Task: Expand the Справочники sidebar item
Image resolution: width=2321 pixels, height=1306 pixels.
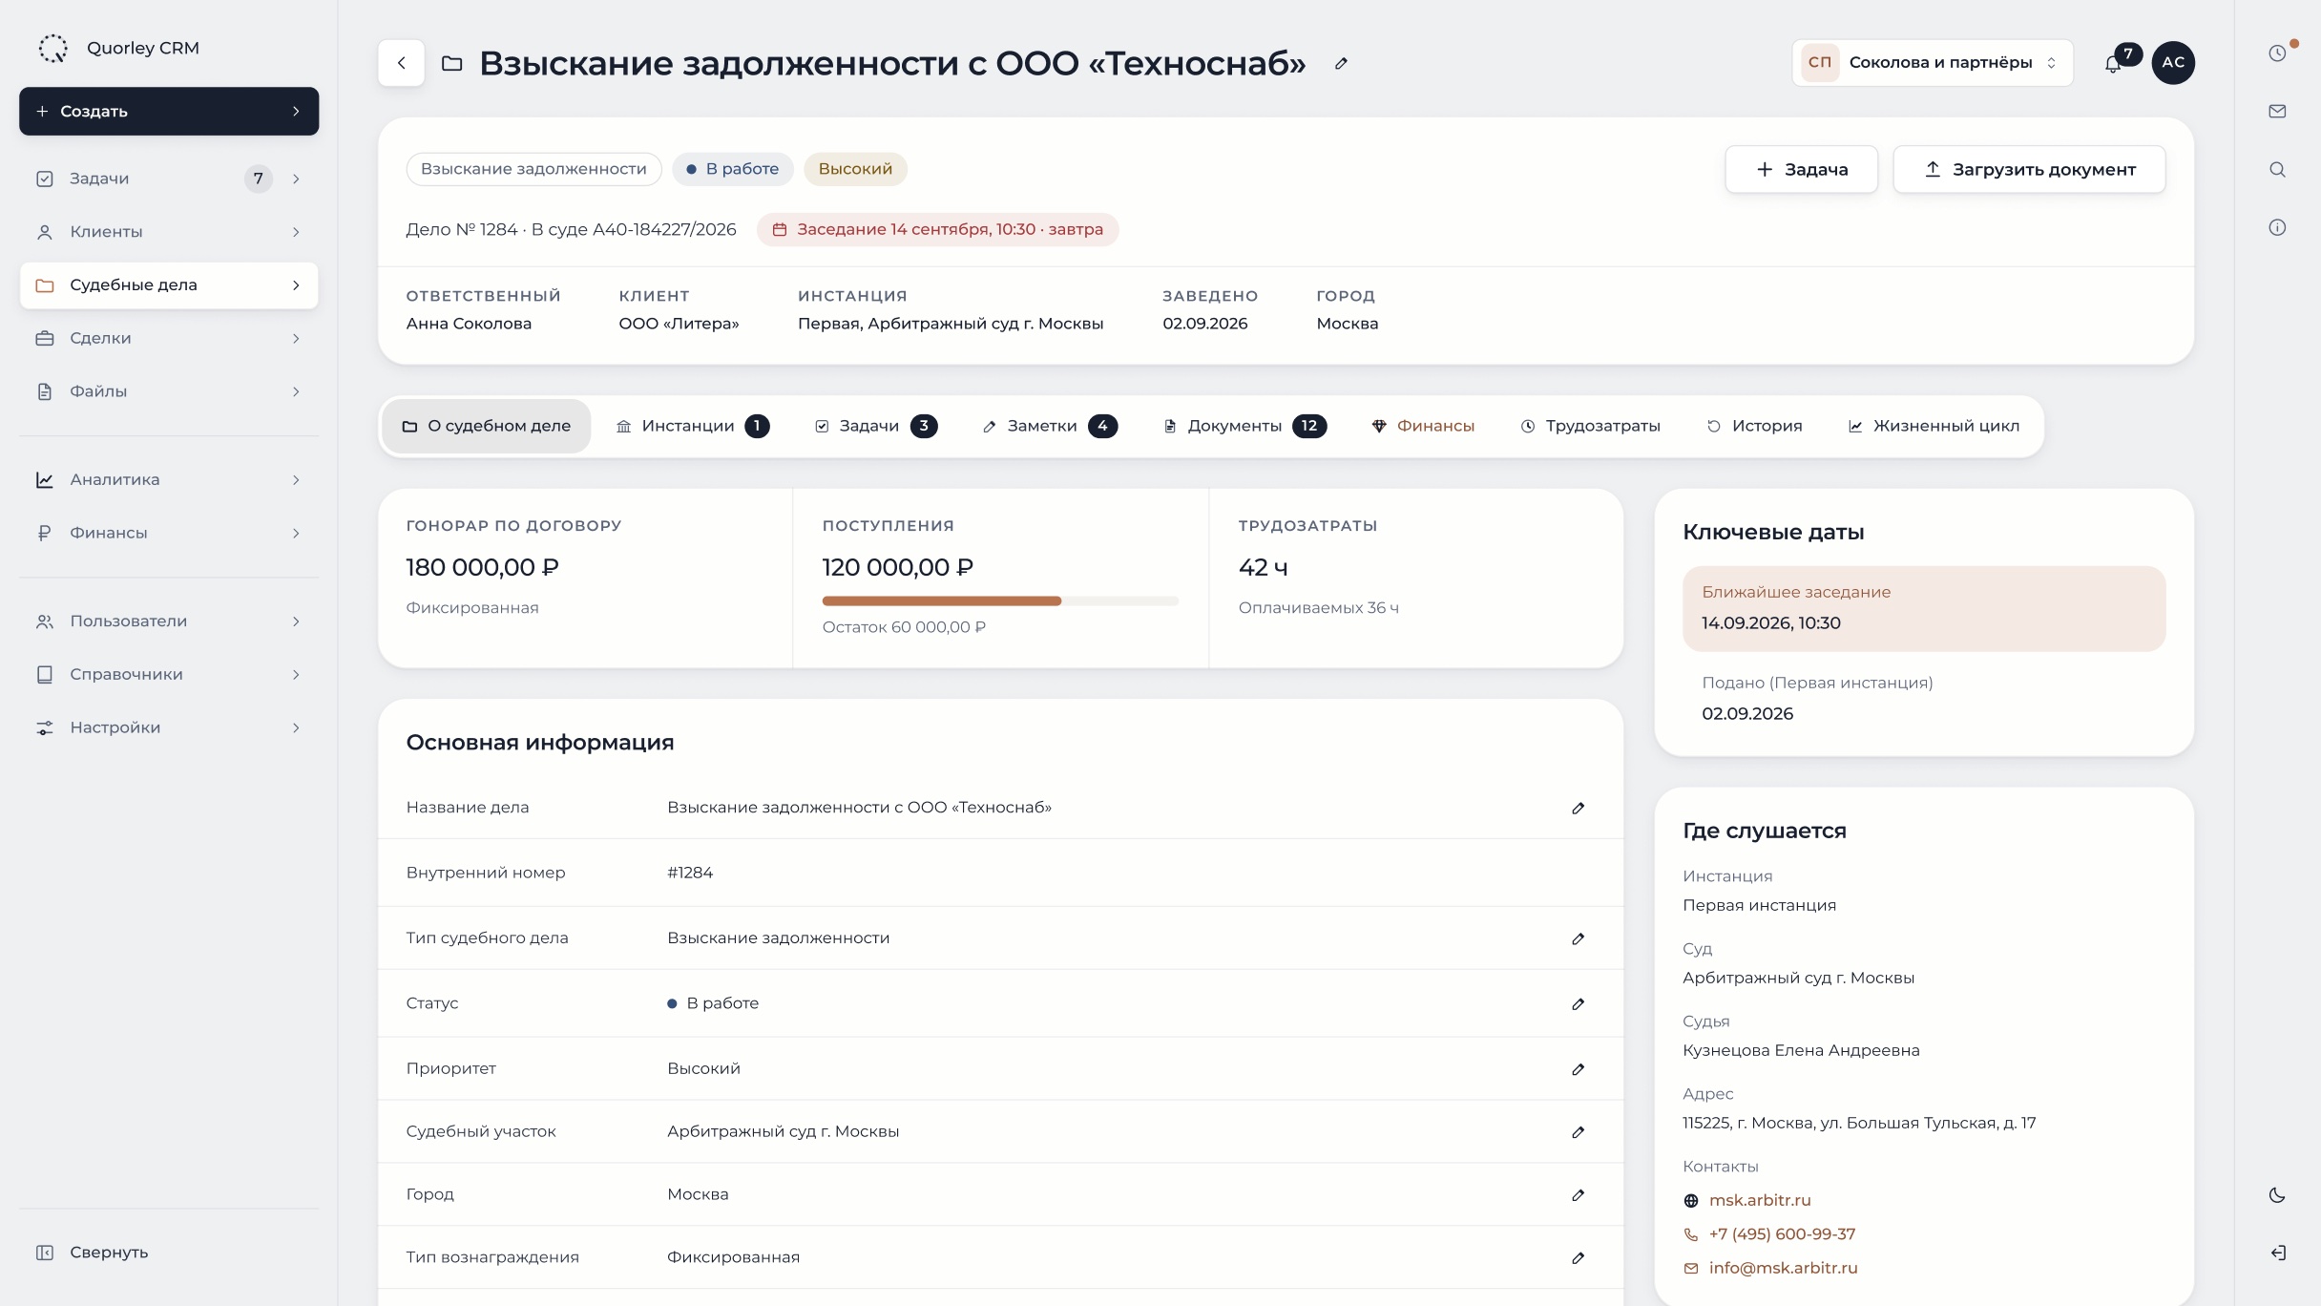Action: [296, 675]
